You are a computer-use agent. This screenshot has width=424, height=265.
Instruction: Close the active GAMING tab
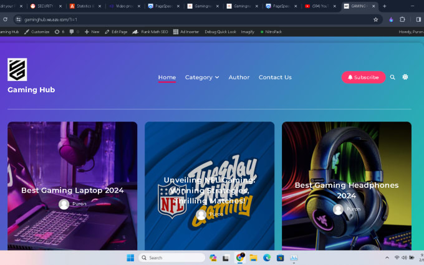click(x=373, y=6)
